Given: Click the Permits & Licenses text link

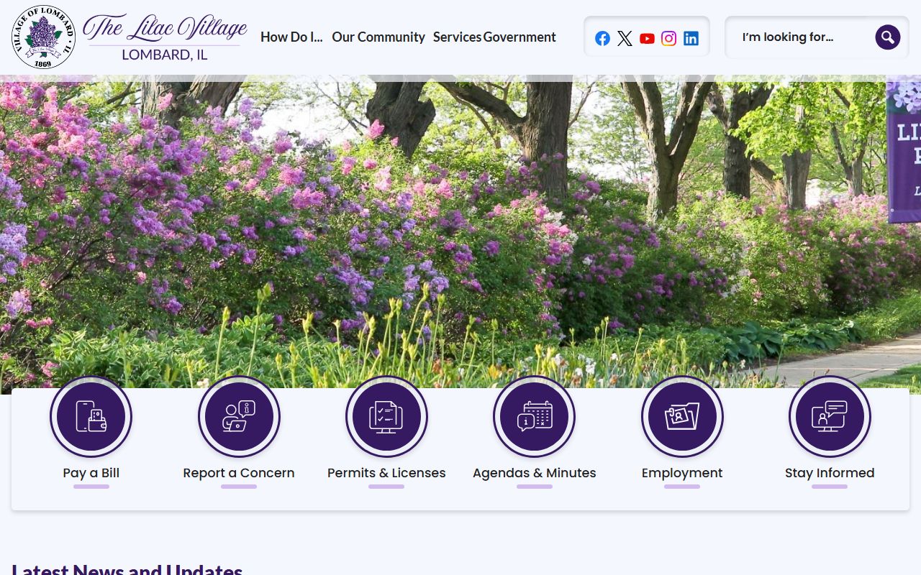Looking at the screenshot, I should click(x=386, y=473).
